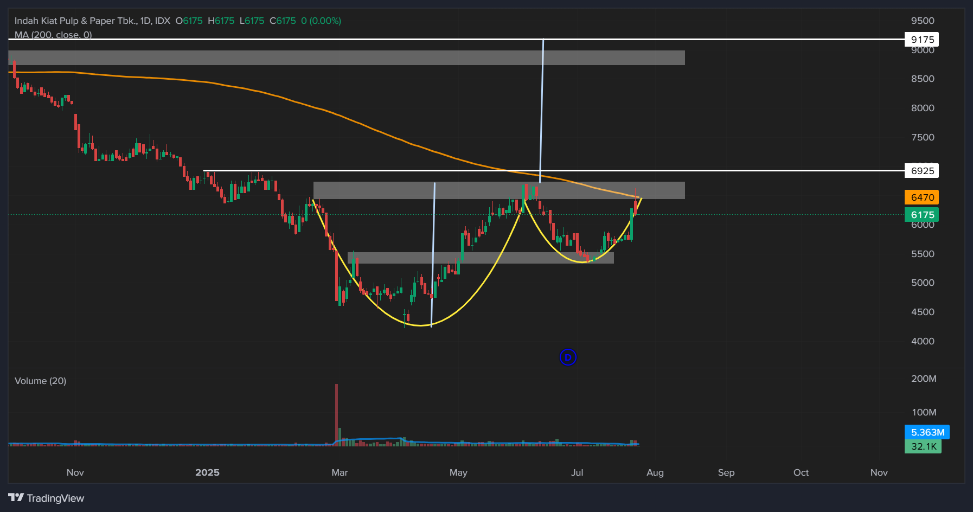The width and height of the screenshot is (973, 512).
Task: Click the orange 6470 moving average label
Action: point(922,197)
